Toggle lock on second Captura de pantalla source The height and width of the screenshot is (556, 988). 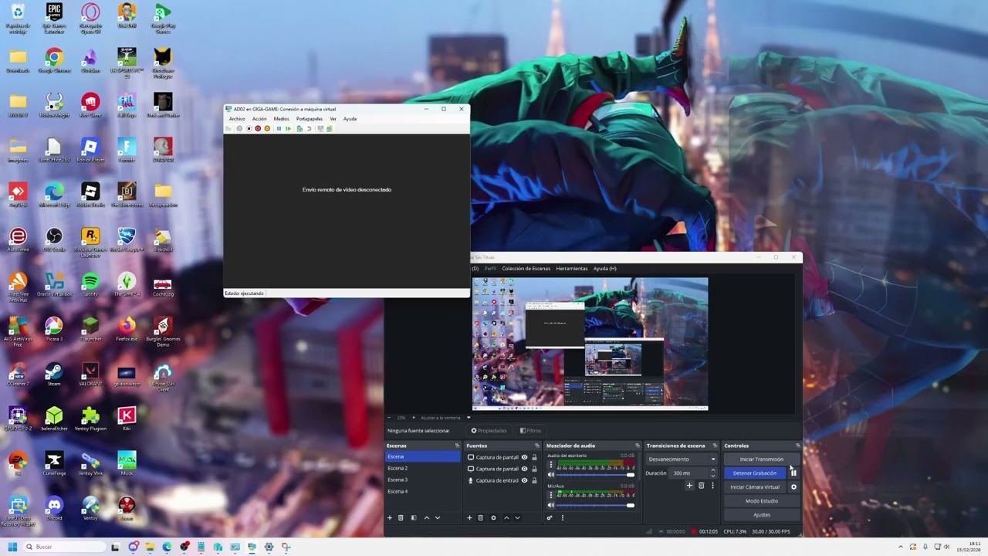click(x=534, y=469)
